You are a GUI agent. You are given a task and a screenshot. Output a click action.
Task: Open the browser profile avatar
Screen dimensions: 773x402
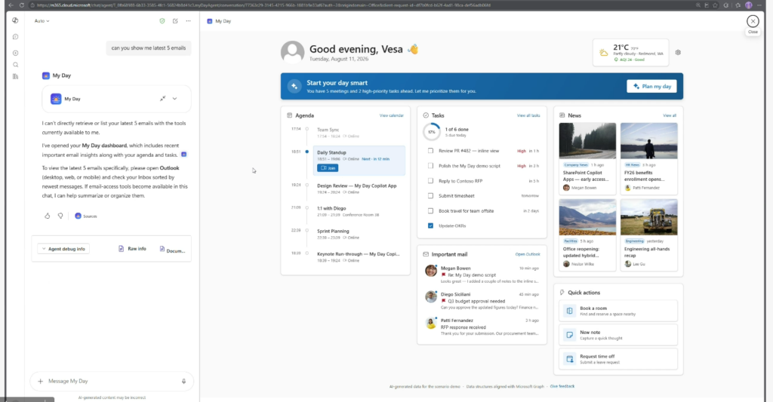tap(748, 5)
